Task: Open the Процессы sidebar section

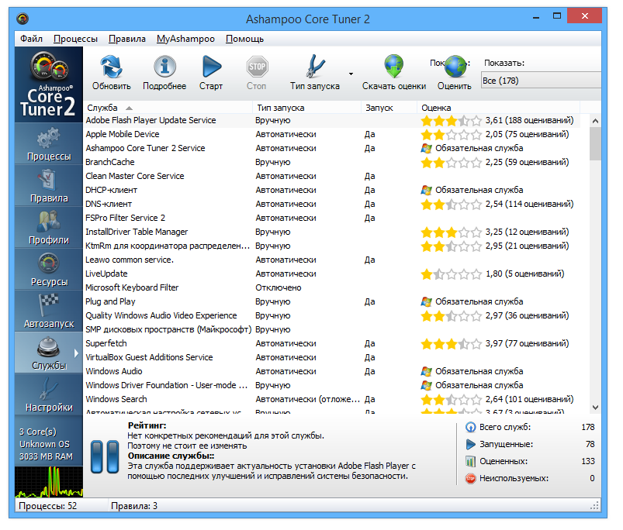Action: pos(49,143)
